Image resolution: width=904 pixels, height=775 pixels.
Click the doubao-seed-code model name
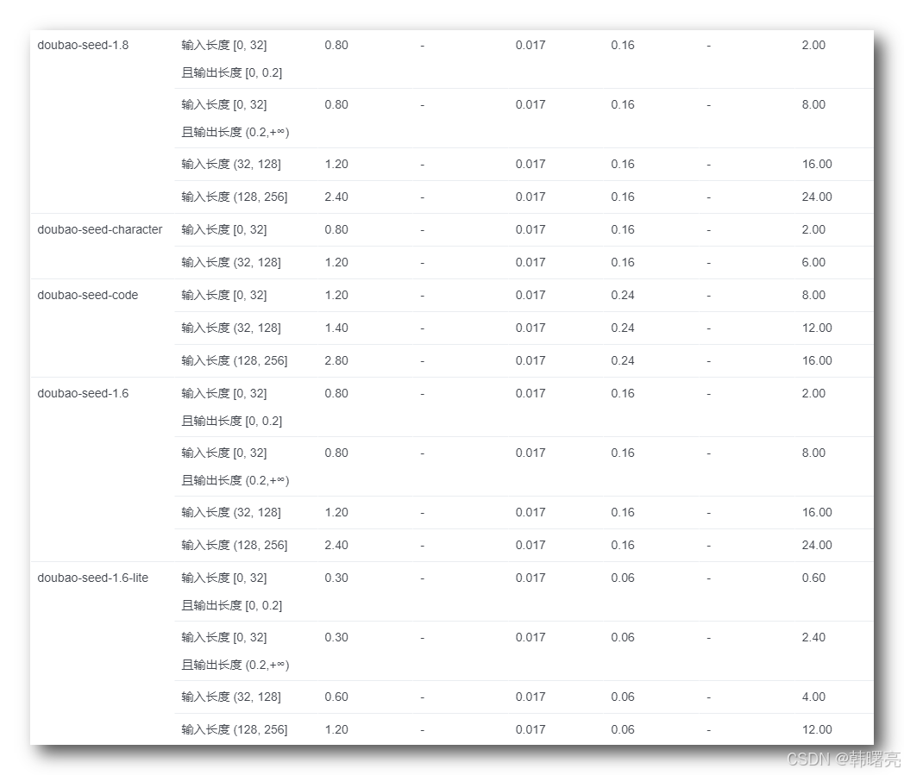(88, 295)
